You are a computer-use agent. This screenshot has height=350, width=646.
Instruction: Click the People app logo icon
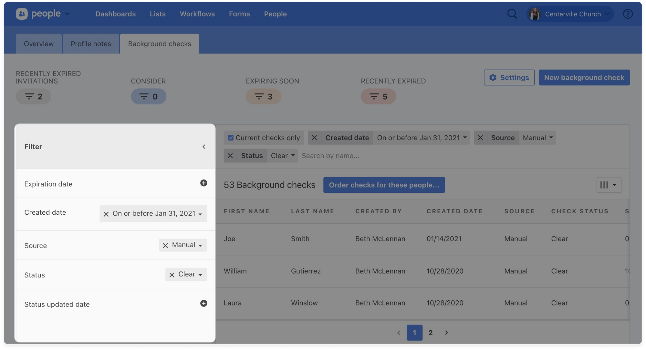(21, 14)
